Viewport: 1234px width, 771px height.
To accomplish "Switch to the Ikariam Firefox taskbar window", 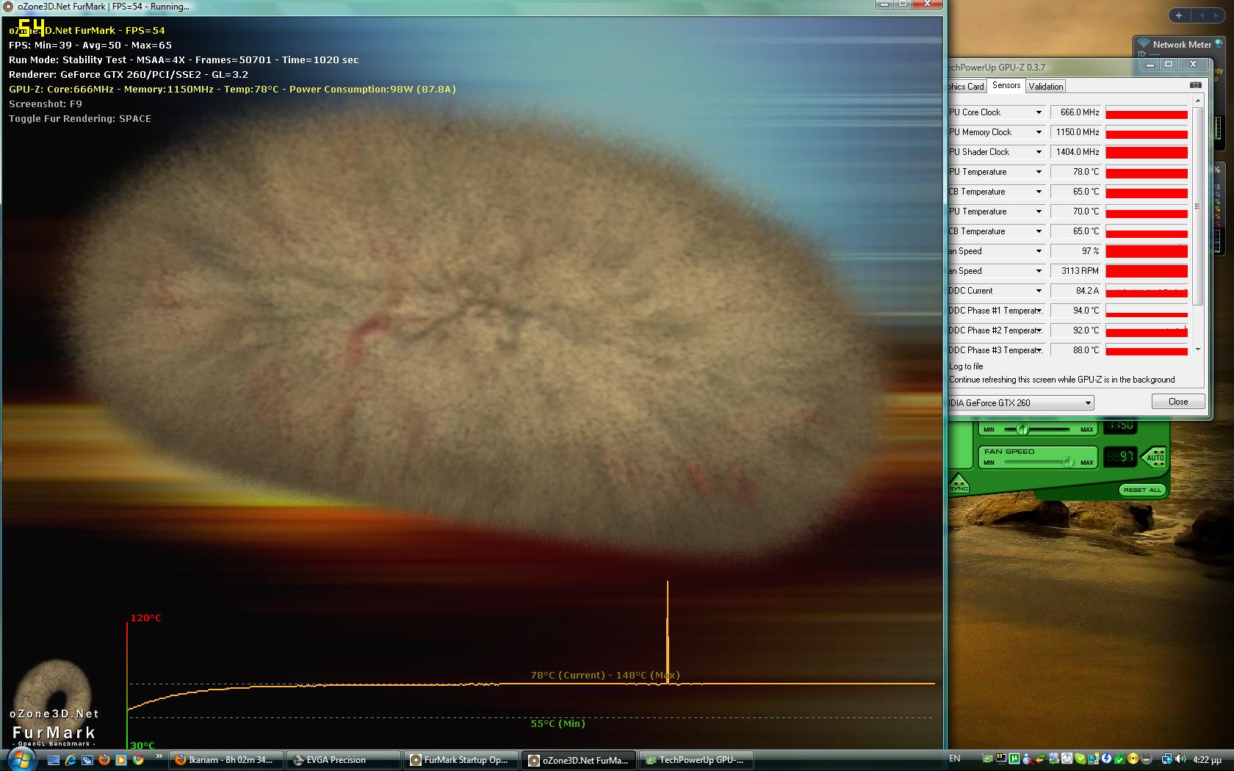I will pyautogui.click(x=226, y=760).
